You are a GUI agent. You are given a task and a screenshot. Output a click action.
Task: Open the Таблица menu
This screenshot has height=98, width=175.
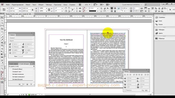point(49,5)
